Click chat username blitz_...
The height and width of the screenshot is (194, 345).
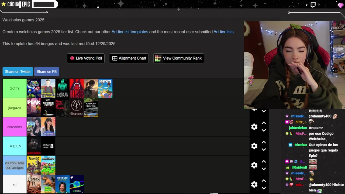point(301,122)
